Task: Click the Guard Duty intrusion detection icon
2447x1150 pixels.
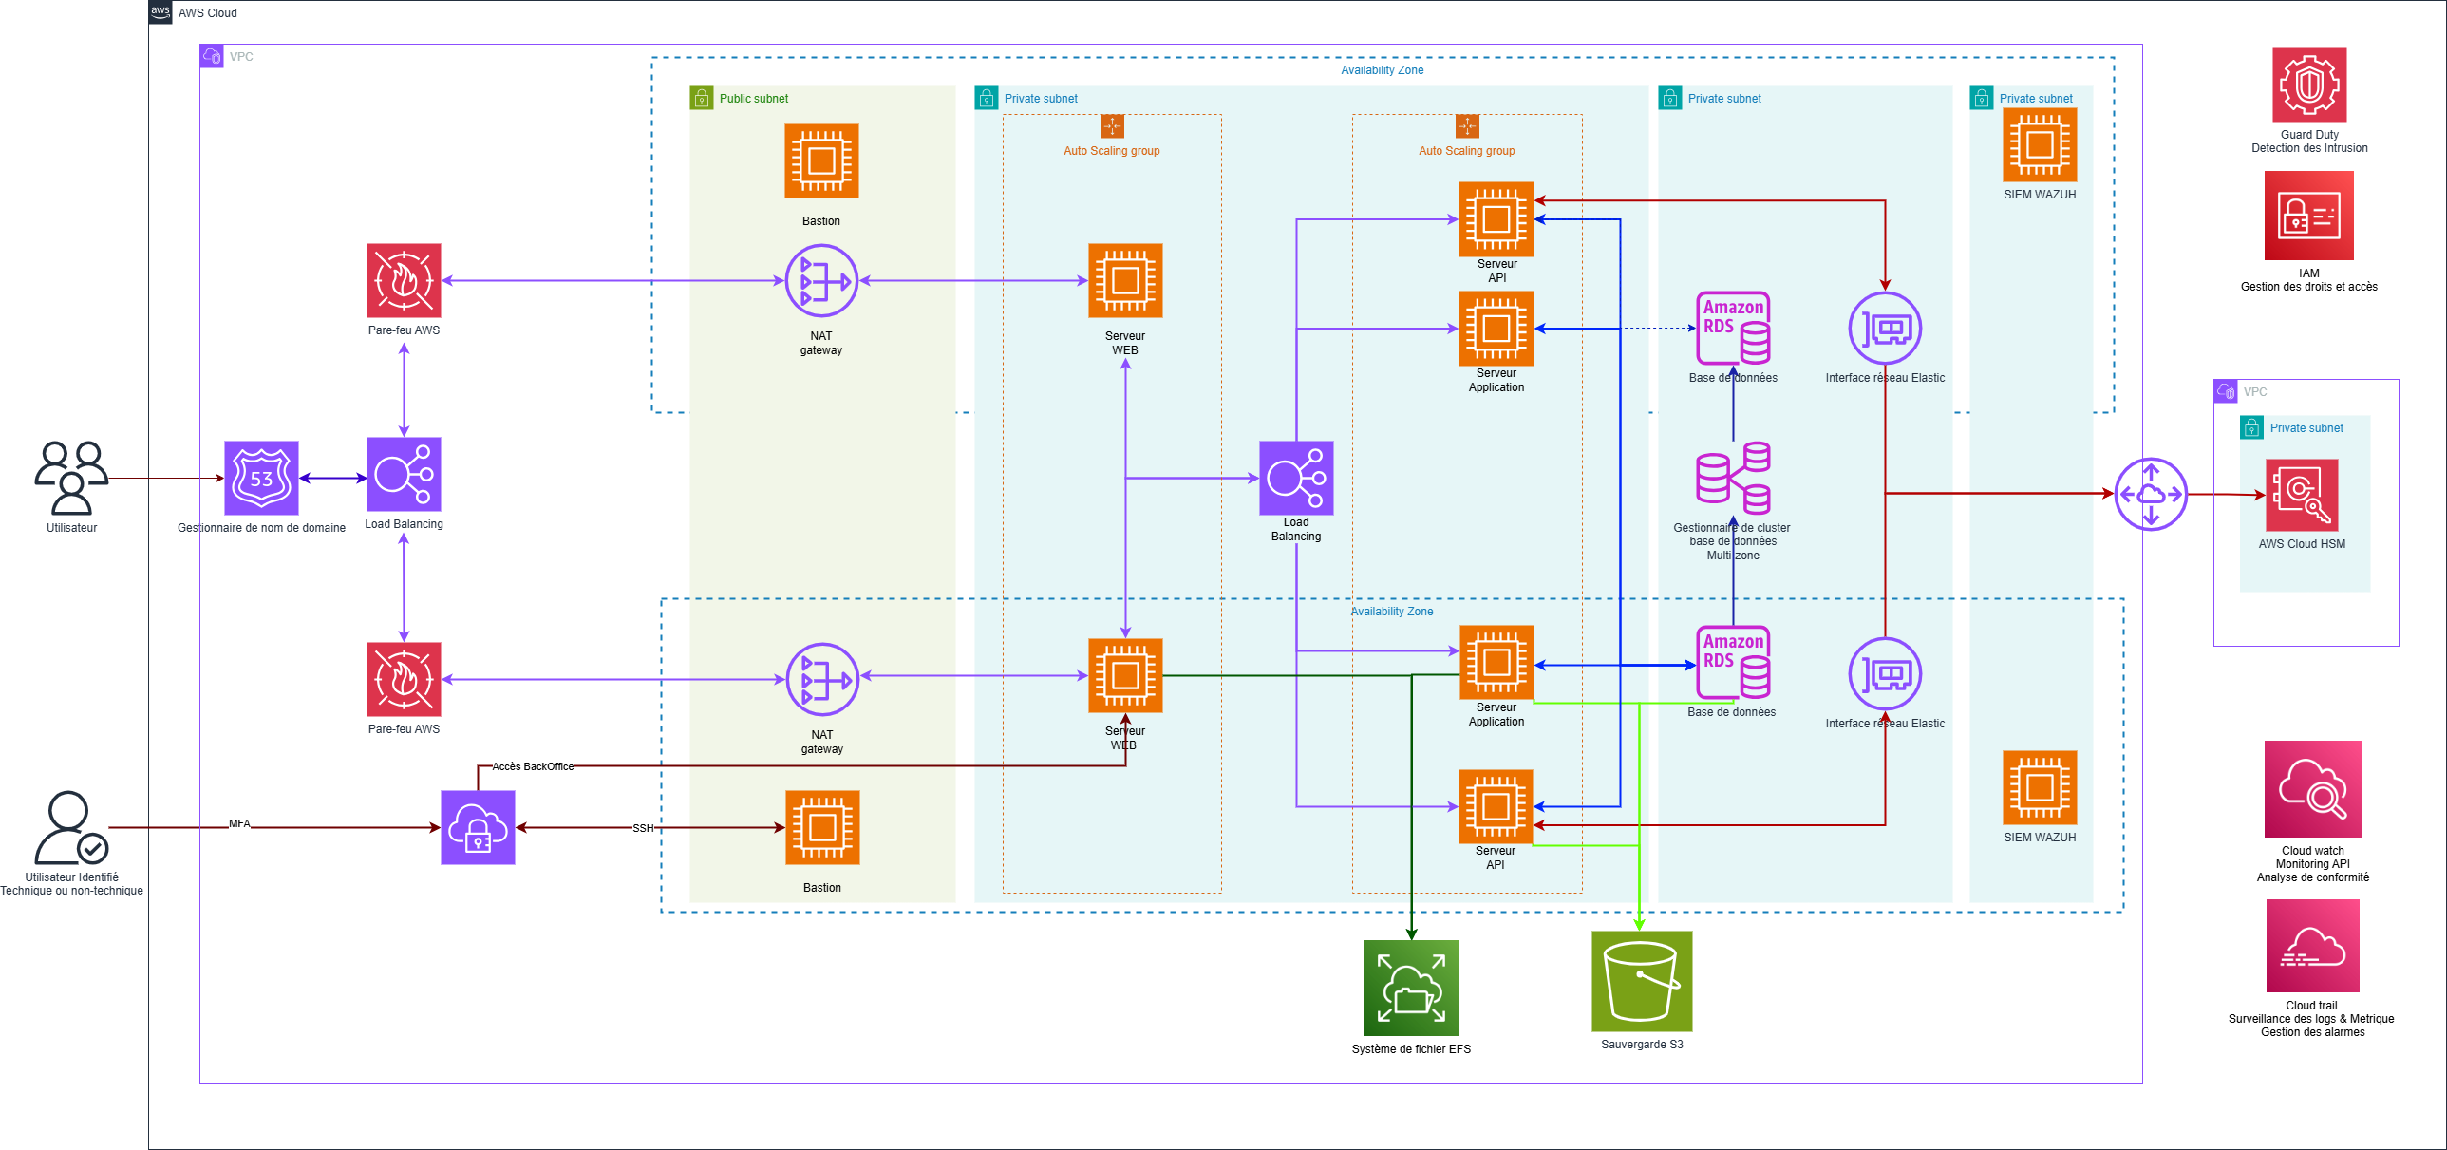Action: click(2309, 85)
